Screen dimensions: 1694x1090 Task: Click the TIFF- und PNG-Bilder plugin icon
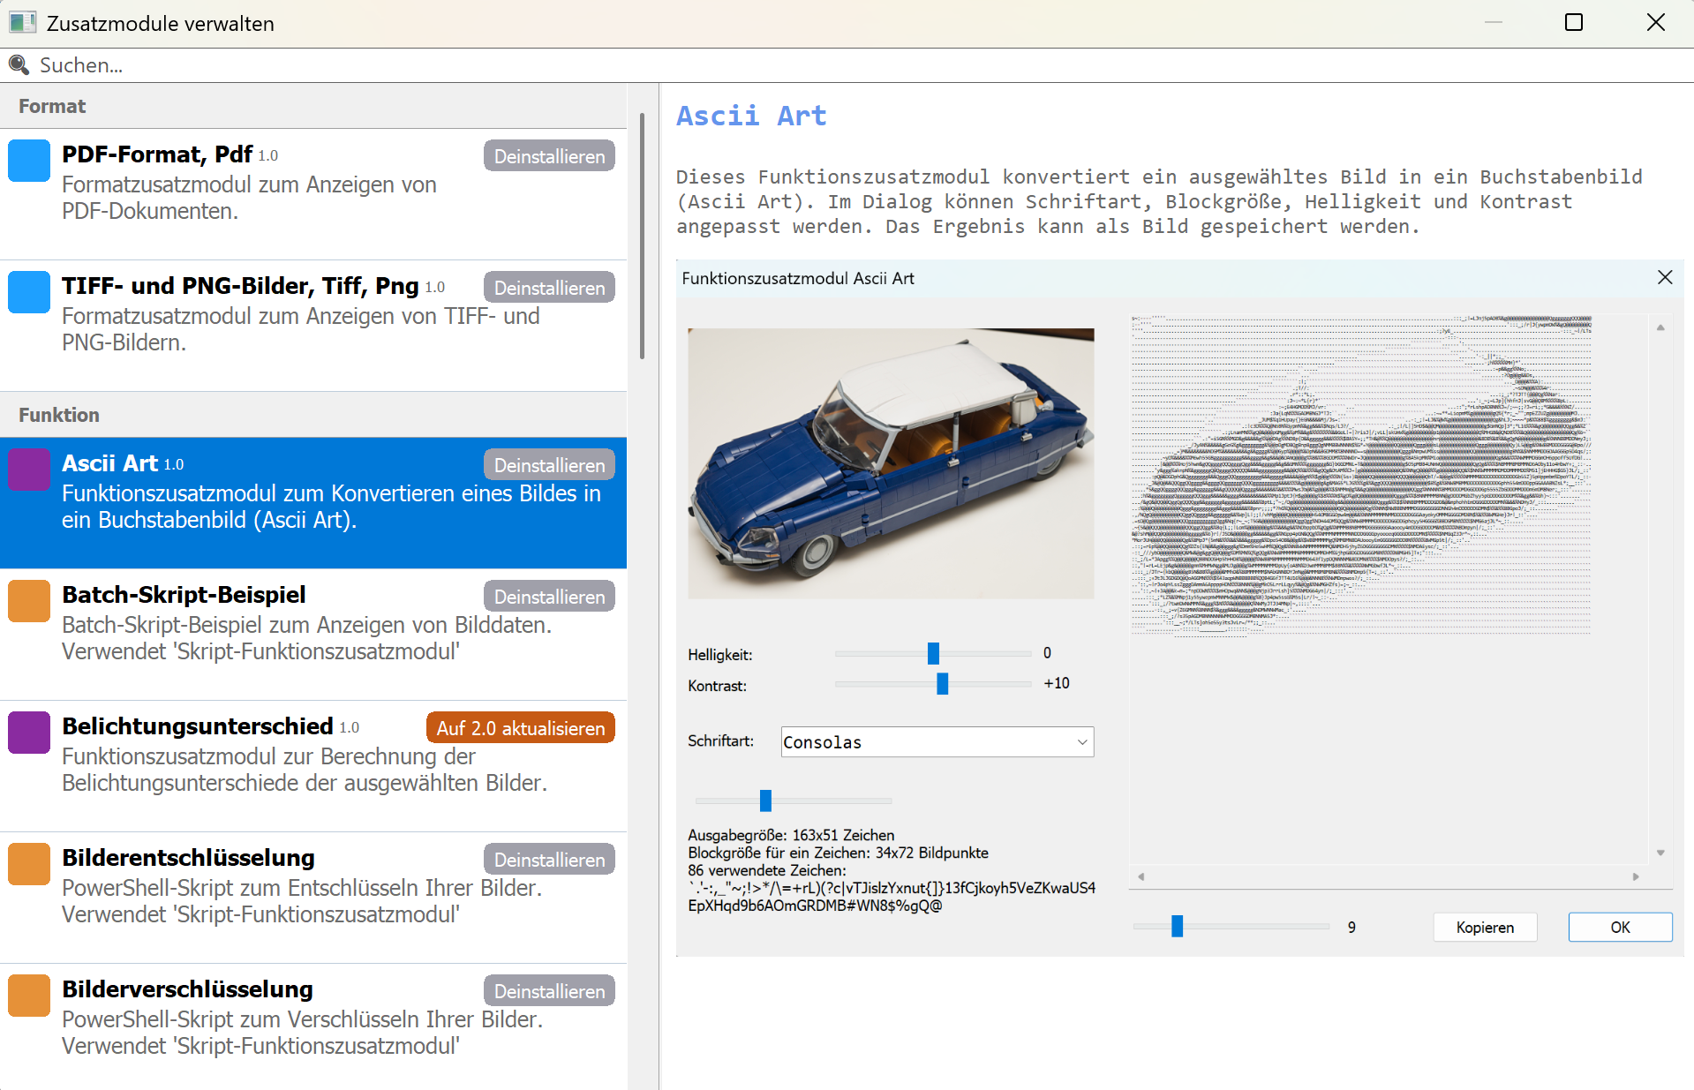pyautogui.click(x=29, y=292)
